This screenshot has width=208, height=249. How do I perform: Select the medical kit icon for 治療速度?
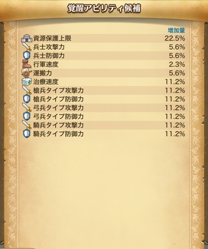coord(27,82)
